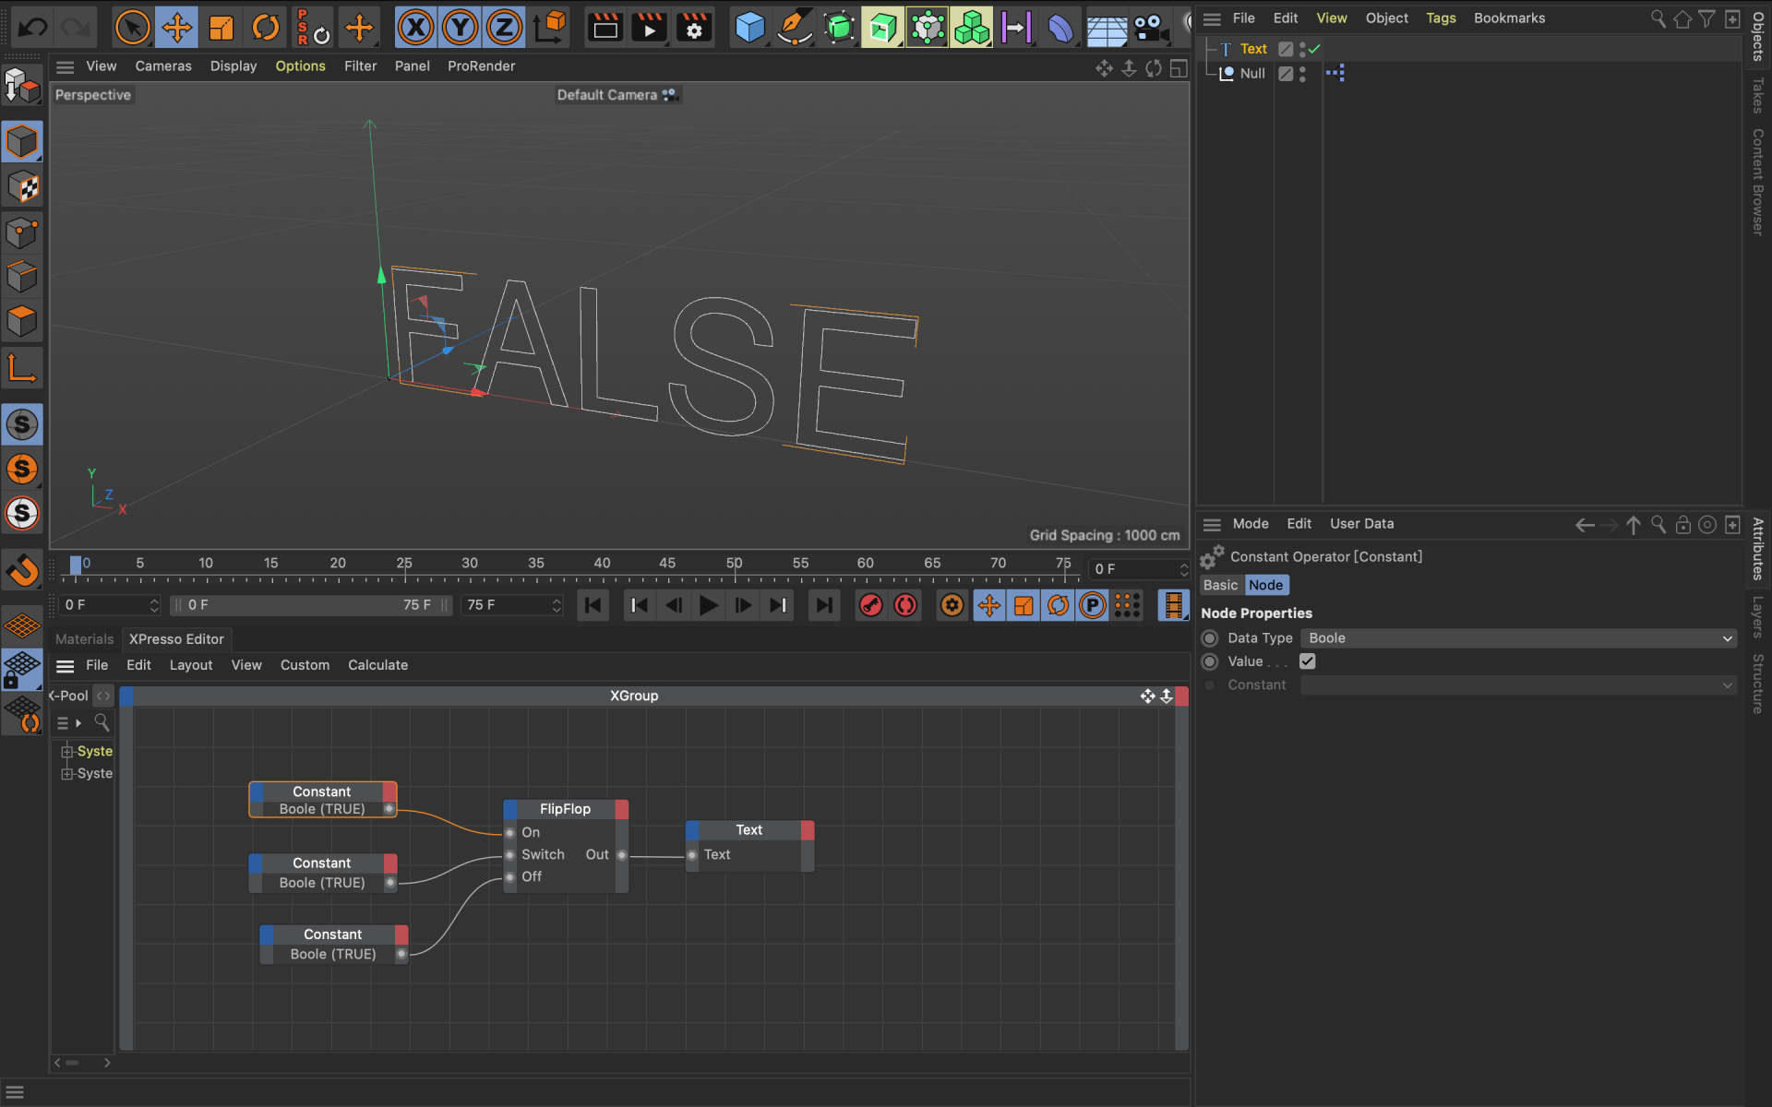1772x1107 pixels.
Task: Open the Floor environment objects icon
Action: pyautogui.click(x=1106, y=28)
